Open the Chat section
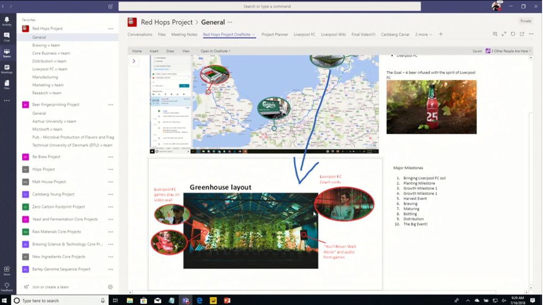Screen dimensions: 543x305 point(6,37)
